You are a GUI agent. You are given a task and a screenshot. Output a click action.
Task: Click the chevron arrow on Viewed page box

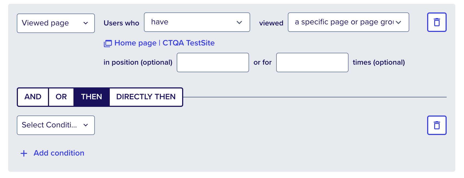coord(86,23)
